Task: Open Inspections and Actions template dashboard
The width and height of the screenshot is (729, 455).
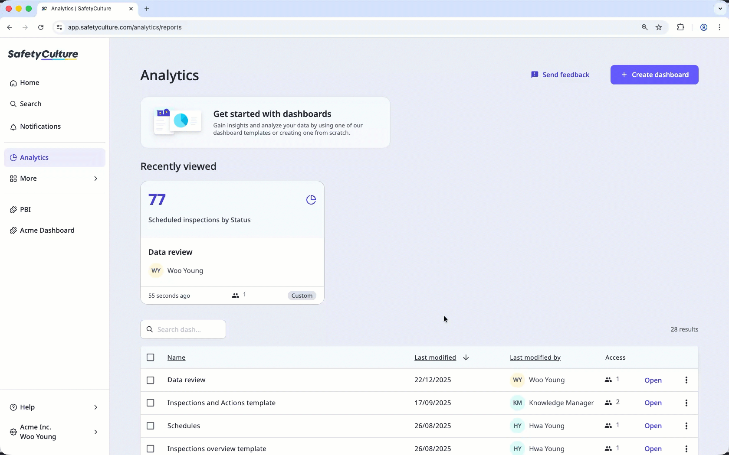Action: click(x=653, y=403)
